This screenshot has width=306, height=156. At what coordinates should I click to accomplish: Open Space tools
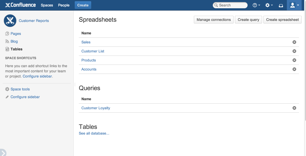click(x=20, y=89)
